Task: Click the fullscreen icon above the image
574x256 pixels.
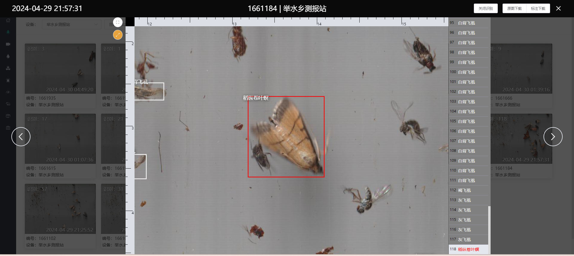Action: (x=118, y=22)
